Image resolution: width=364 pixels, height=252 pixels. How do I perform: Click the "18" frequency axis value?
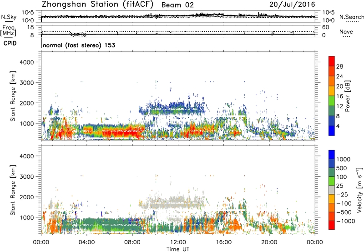[30, 27]
